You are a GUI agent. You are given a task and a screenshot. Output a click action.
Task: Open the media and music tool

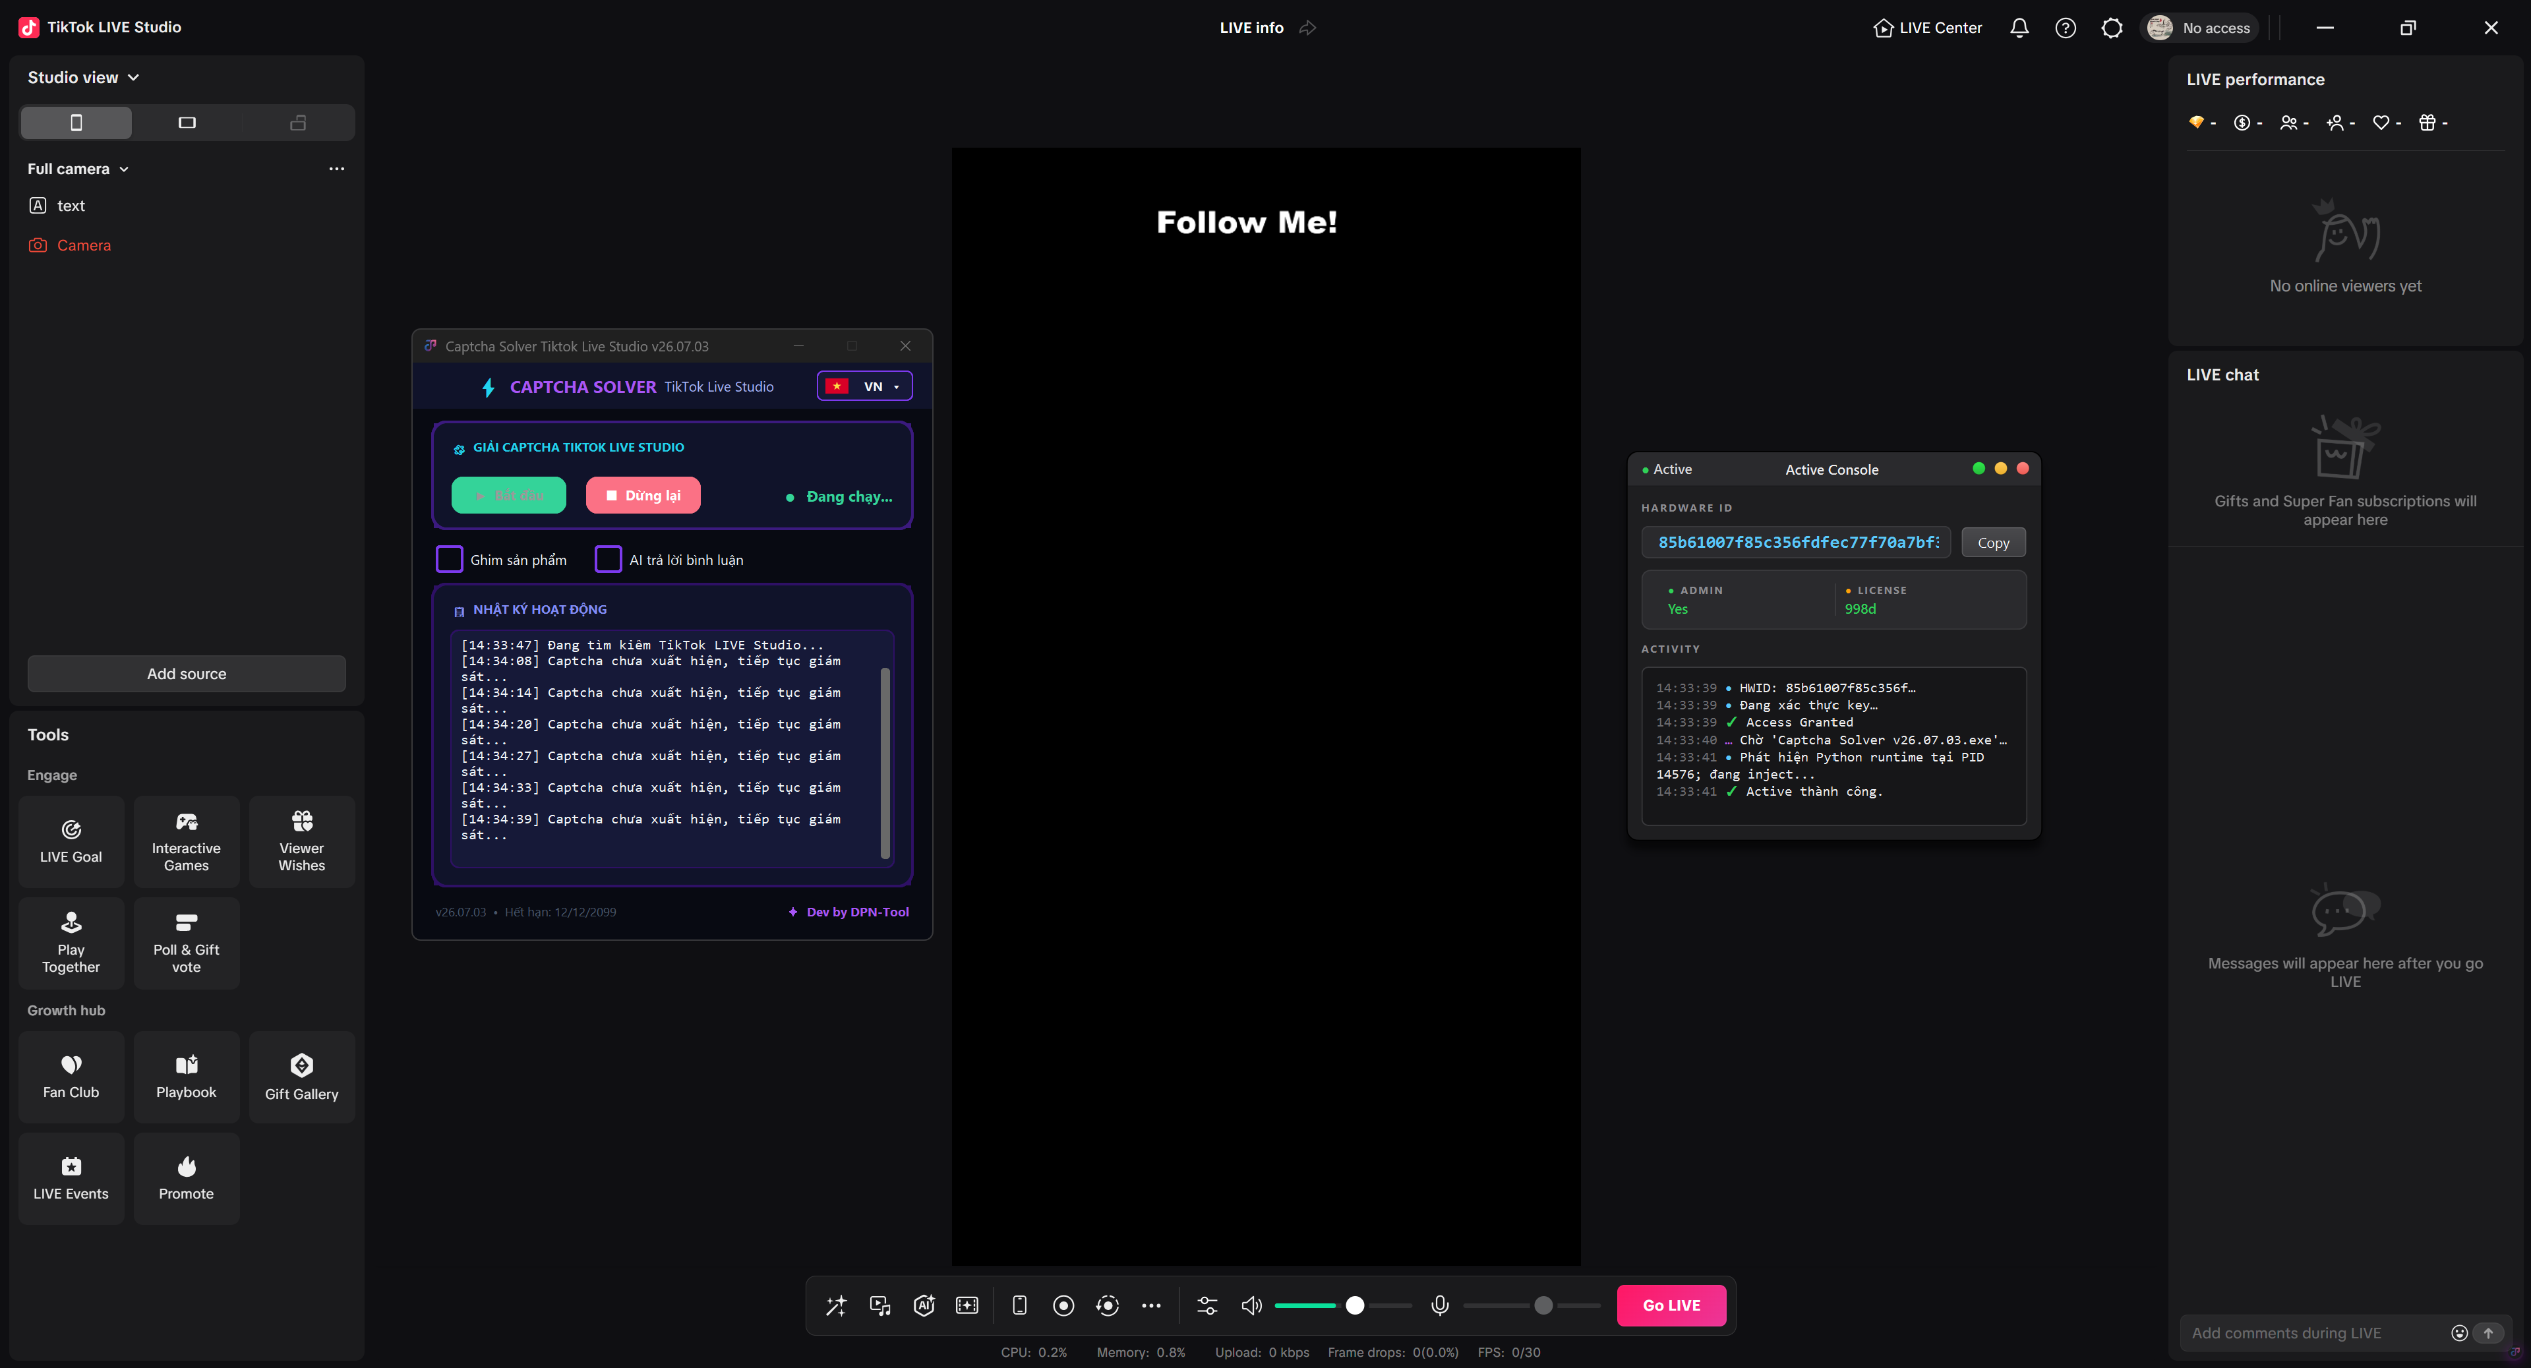(x=879, y=1305)
